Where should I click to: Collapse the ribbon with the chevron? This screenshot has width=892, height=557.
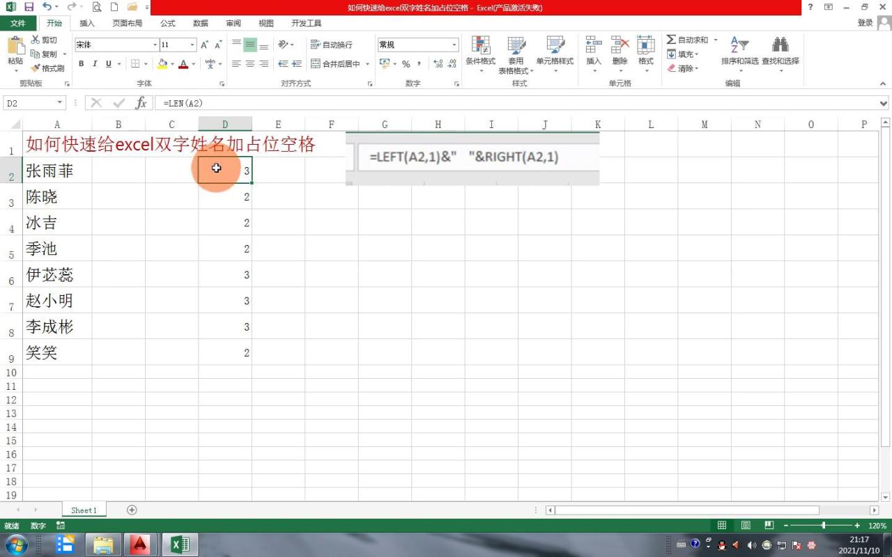[882, 84]
